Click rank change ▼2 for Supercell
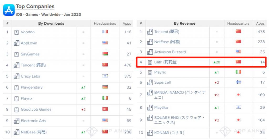Viewport: 269px width, 140px height. tap(217, 82)
